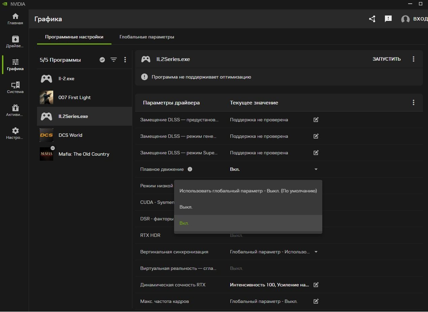Click Программа не поддерживает оптимизацию message
The image size is (428, 312).
[201, 77]
